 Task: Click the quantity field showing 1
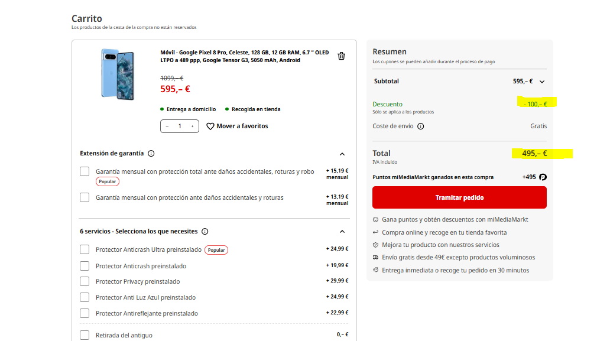[x=180, y=126]
